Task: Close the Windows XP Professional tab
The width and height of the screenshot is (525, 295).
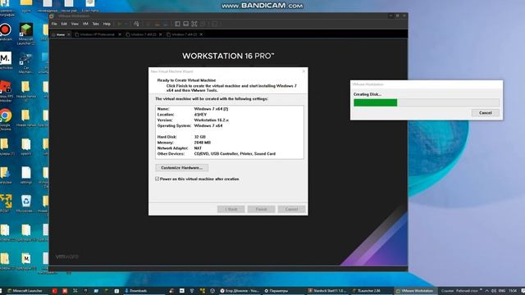Action: tap(120, 34)
